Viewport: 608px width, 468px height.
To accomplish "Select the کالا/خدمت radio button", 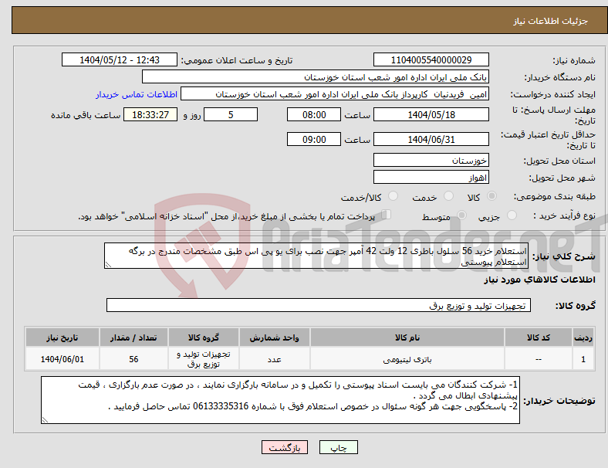I will coord(394,196).
